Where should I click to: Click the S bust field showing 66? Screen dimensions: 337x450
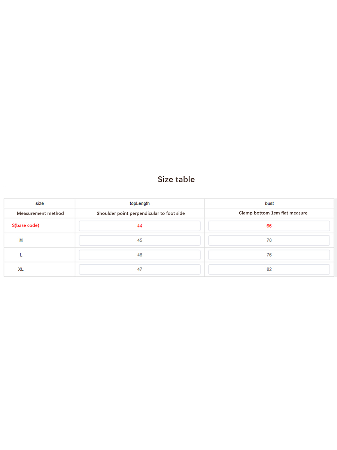[x=269, y=226]
